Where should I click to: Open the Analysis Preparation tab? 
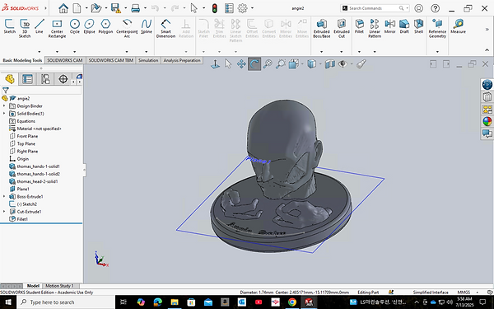tap(182, 60)
